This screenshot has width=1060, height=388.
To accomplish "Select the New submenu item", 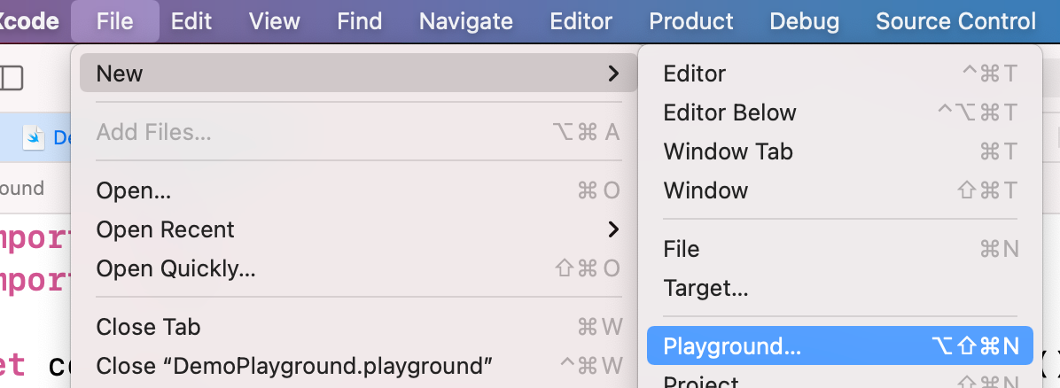I will [358, 73].
